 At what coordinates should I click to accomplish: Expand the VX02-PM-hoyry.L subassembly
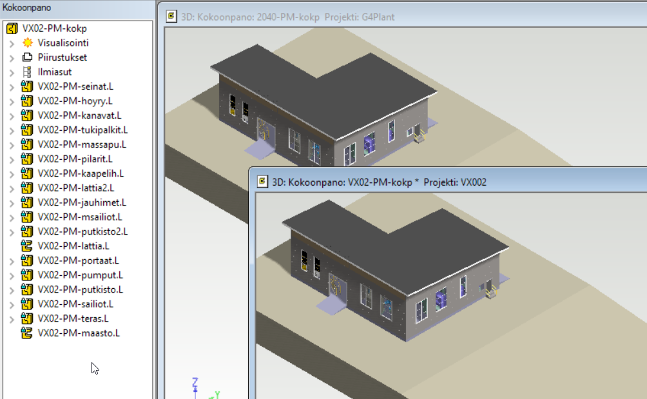[x=12, y=101]
